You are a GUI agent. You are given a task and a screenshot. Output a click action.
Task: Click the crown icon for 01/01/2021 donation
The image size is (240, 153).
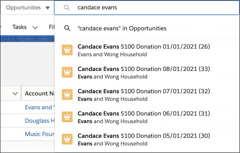tap(67, 50)
